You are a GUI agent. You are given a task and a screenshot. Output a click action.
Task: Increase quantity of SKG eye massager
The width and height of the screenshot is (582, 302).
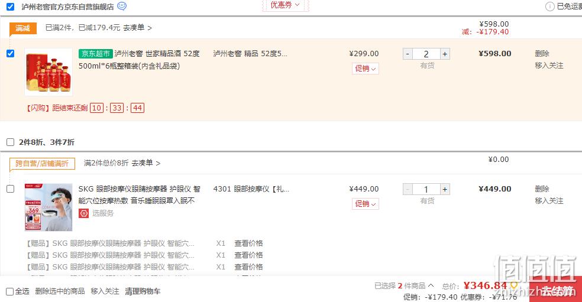point(445,189)
